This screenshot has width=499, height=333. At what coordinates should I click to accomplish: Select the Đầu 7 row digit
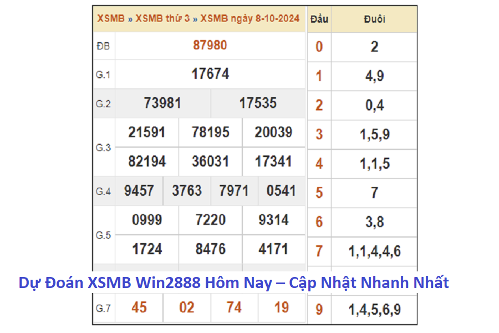(x=319, y=251)
